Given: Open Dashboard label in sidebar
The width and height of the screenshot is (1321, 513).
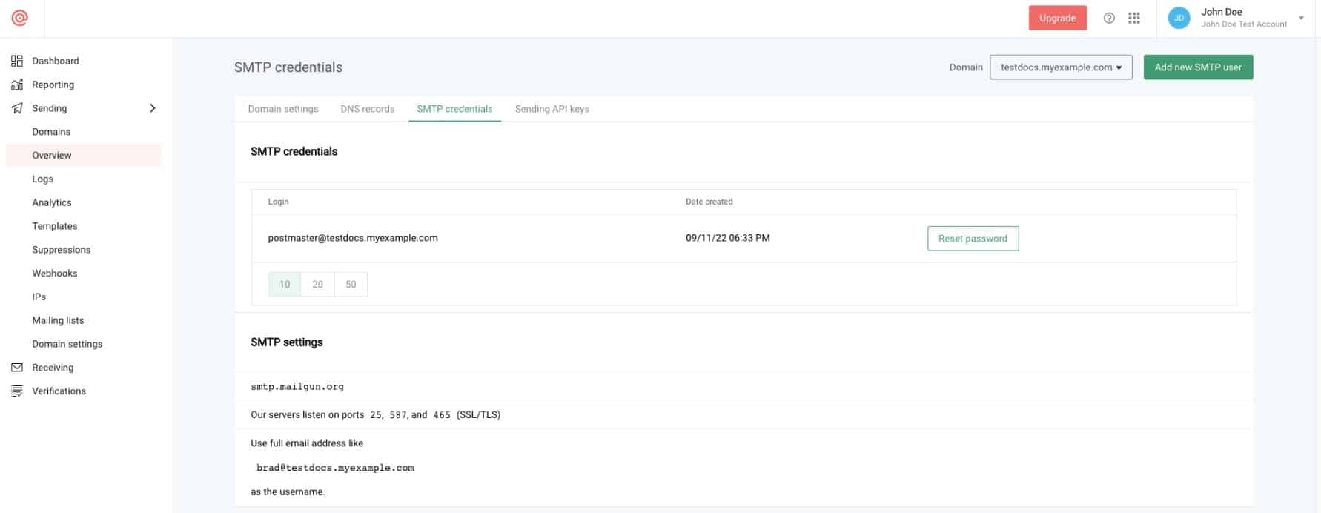Looking at the screenshot, I should (x=56, y=61).
